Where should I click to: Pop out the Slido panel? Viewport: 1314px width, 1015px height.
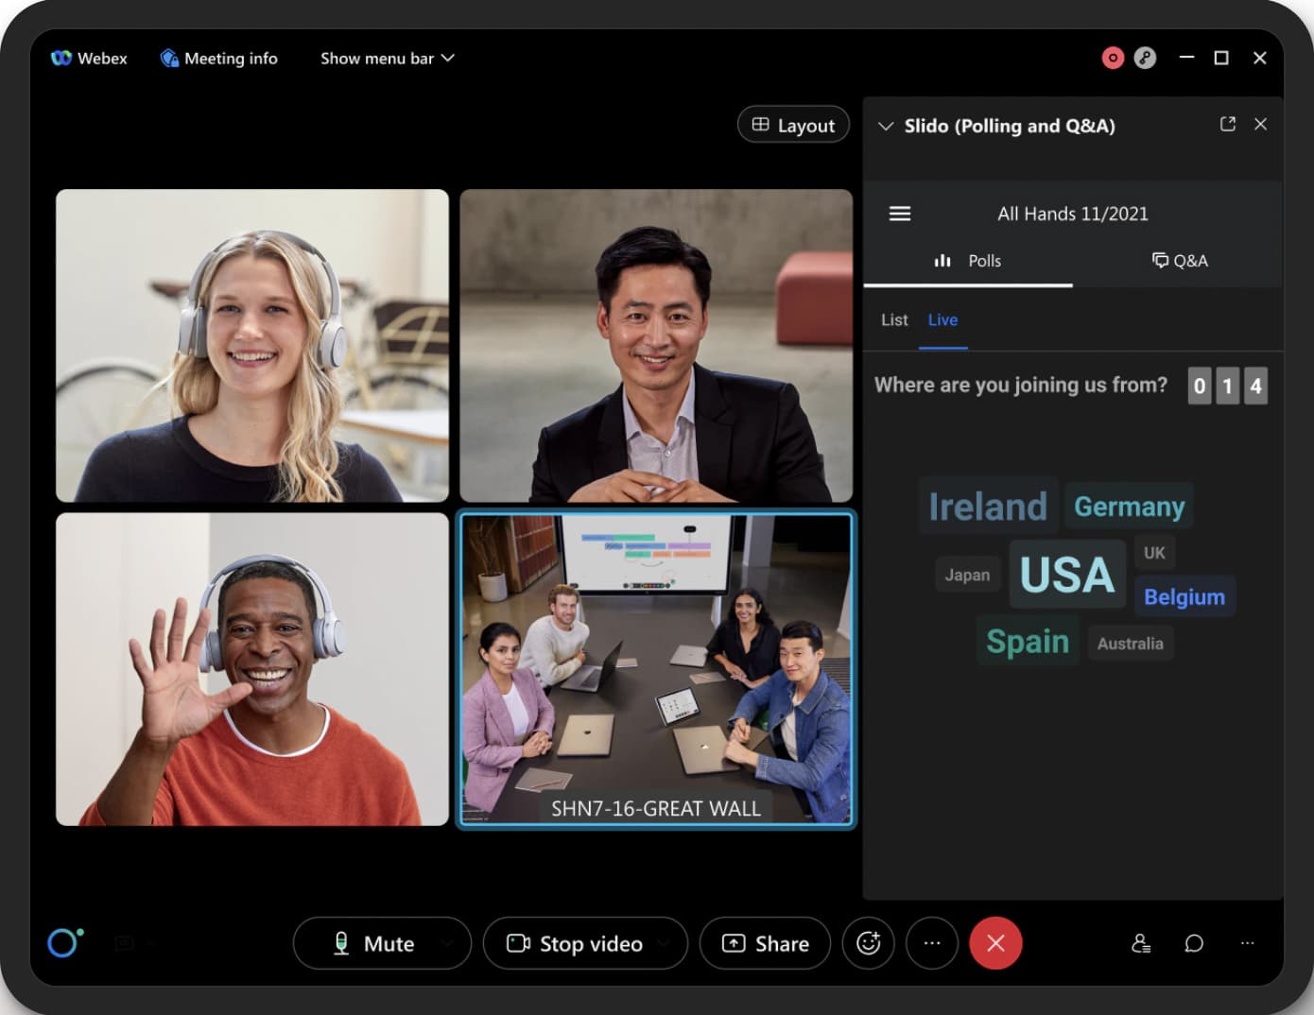pos(1227,124)
